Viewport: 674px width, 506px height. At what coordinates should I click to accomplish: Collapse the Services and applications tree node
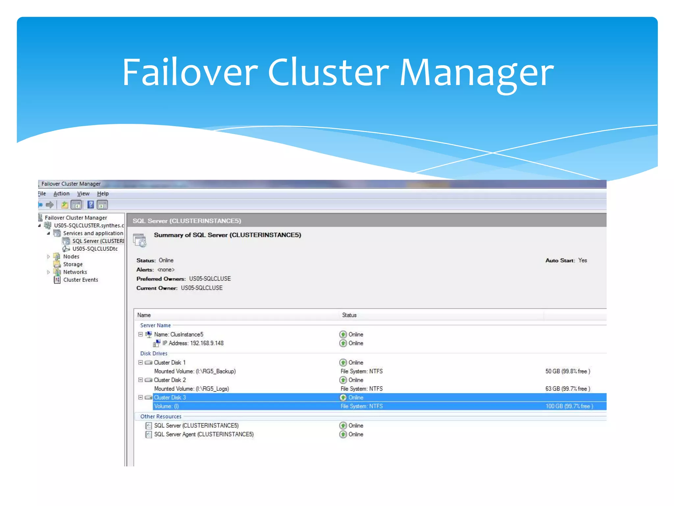48,233
